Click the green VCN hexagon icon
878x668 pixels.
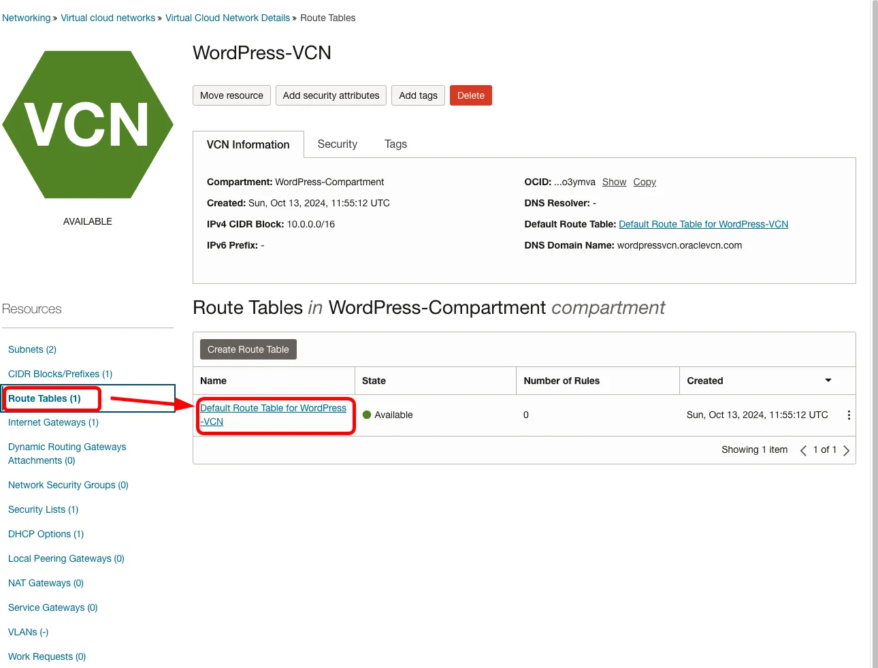pyautogui.click(x=88, y=125)
